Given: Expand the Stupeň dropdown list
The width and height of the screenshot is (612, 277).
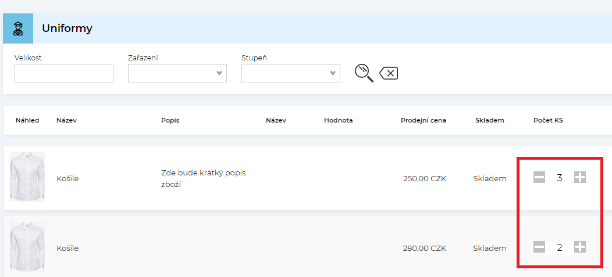Looking at the screenshot, I should click(291, 73).
